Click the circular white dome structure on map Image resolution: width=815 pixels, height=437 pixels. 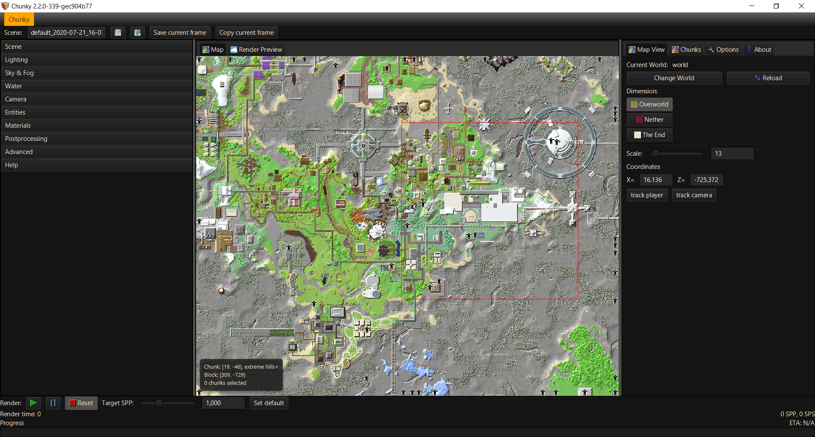[x=560, y=142]
